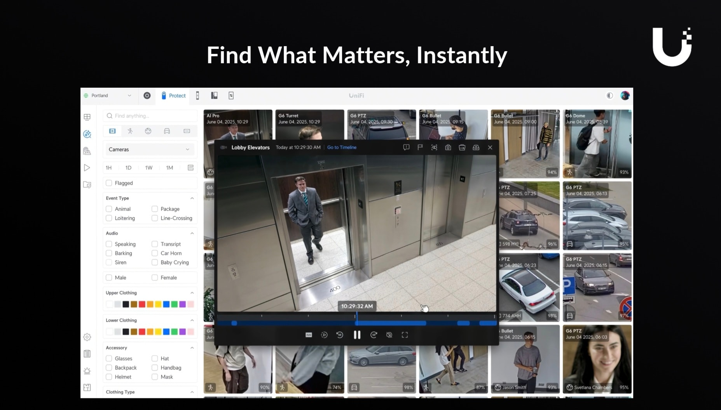
Task: Enable the Package event type checkbox
Action: (x=155, y=209)
